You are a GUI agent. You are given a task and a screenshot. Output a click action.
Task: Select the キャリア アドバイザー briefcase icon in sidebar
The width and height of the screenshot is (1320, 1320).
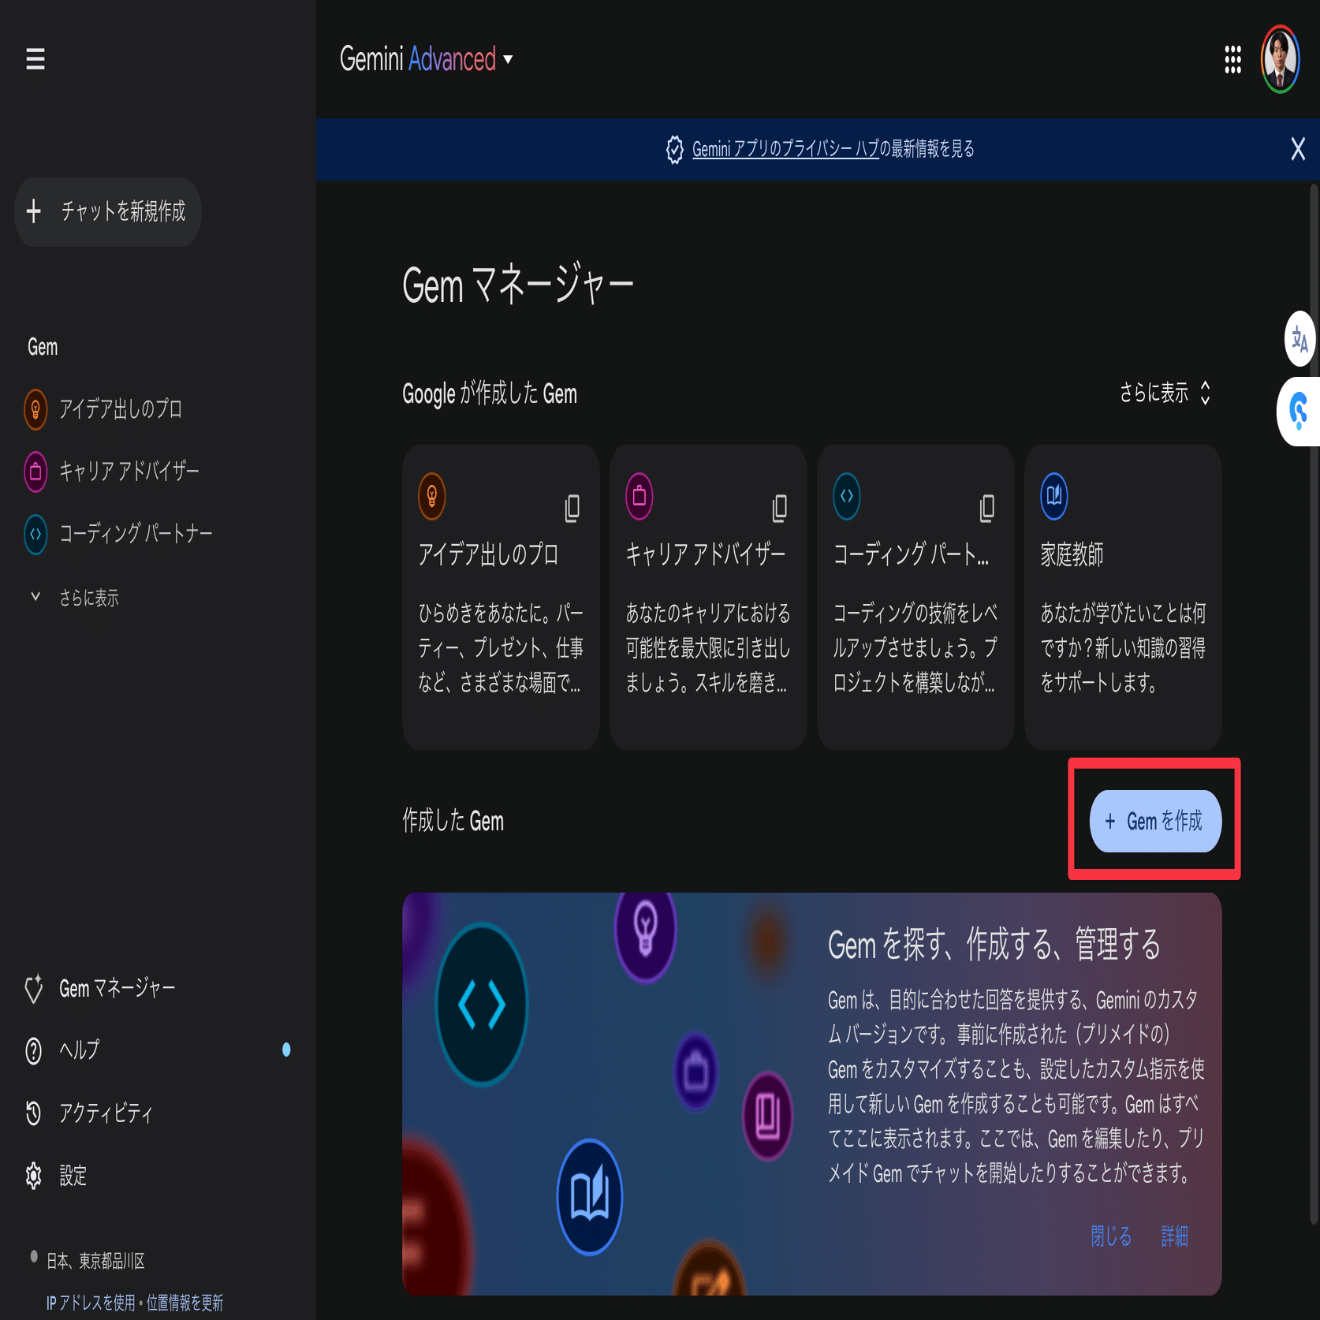(x=35, y=472)
